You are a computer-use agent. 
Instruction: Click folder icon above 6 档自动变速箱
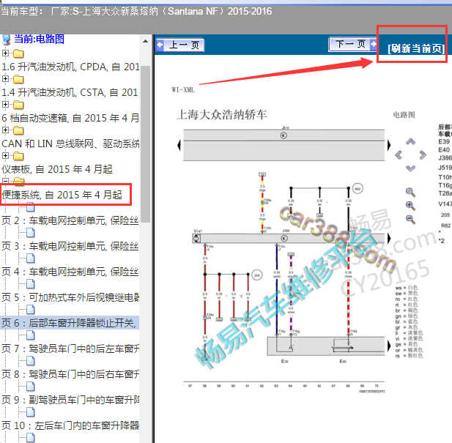point(18,105)
